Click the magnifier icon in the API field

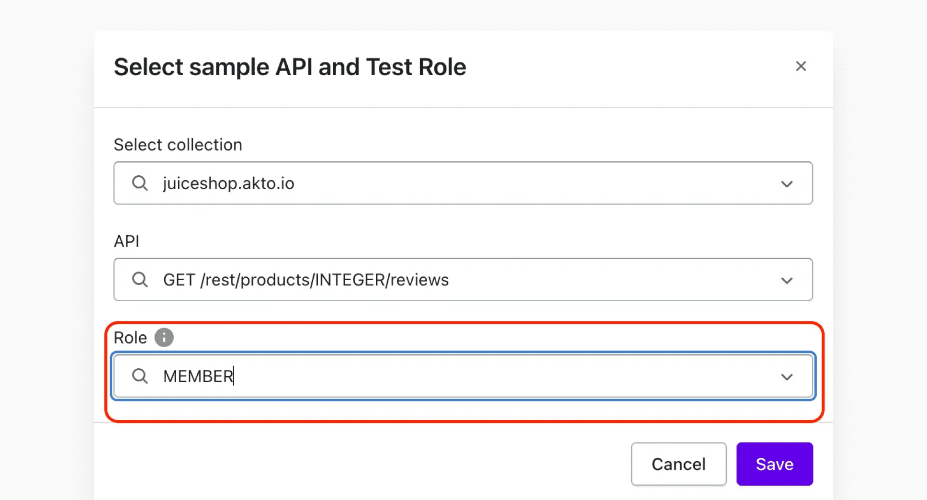[139, 280]
